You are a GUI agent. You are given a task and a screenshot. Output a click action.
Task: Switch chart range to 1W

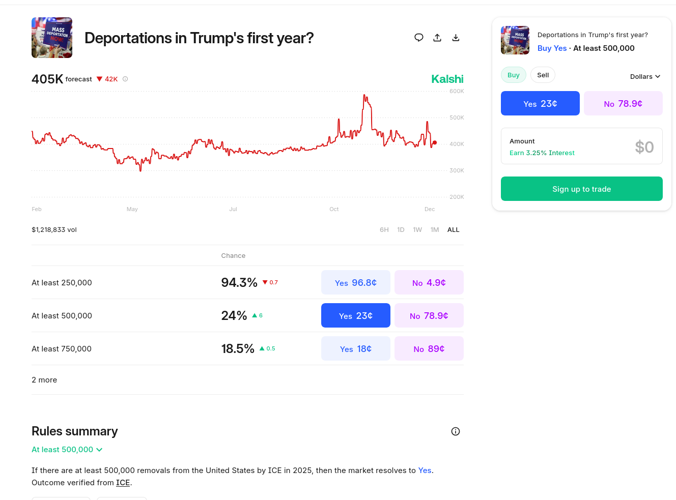tap(417, 230)
